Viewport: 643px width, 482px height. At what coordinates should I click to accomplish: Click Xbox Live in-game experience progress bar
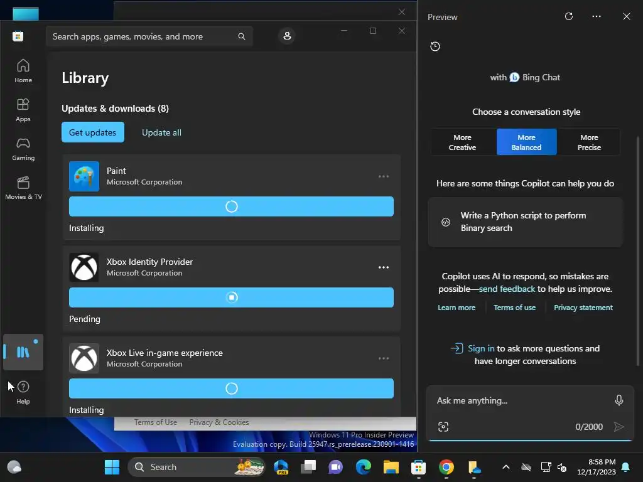pos(231,388)
